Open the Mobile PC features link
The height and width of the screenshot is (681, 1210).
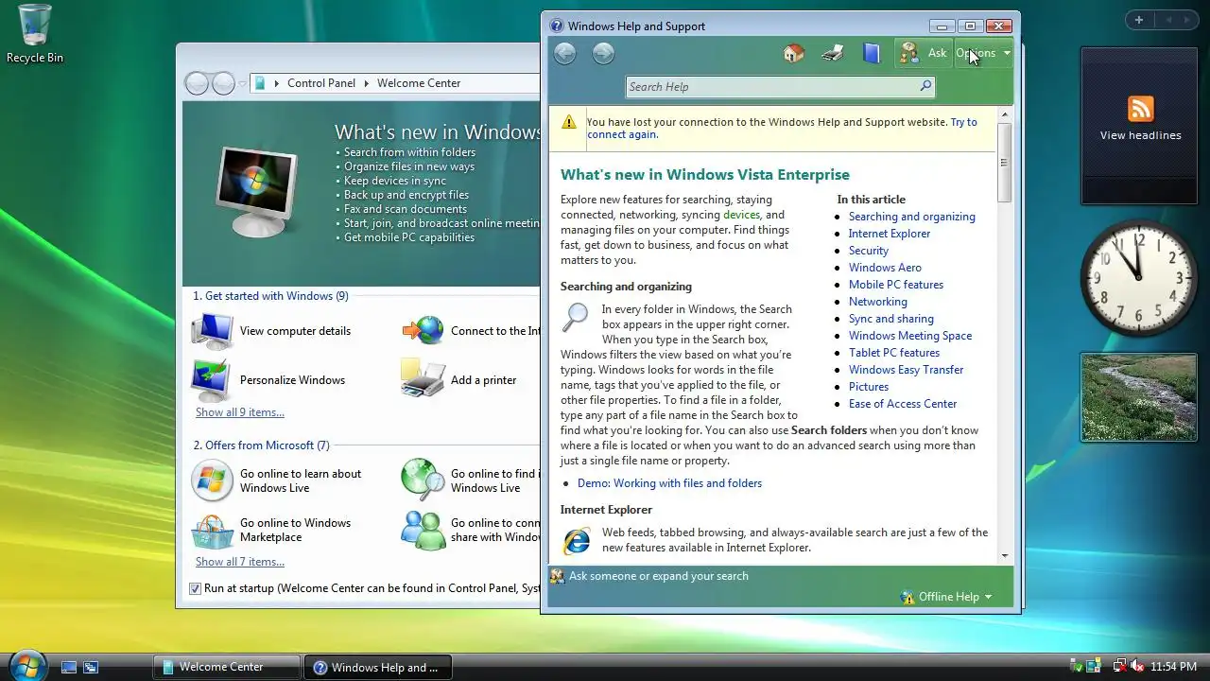895,285
